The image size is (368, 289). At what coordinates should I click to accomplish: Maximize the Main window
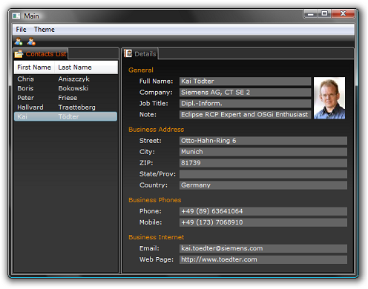point(324,13)
